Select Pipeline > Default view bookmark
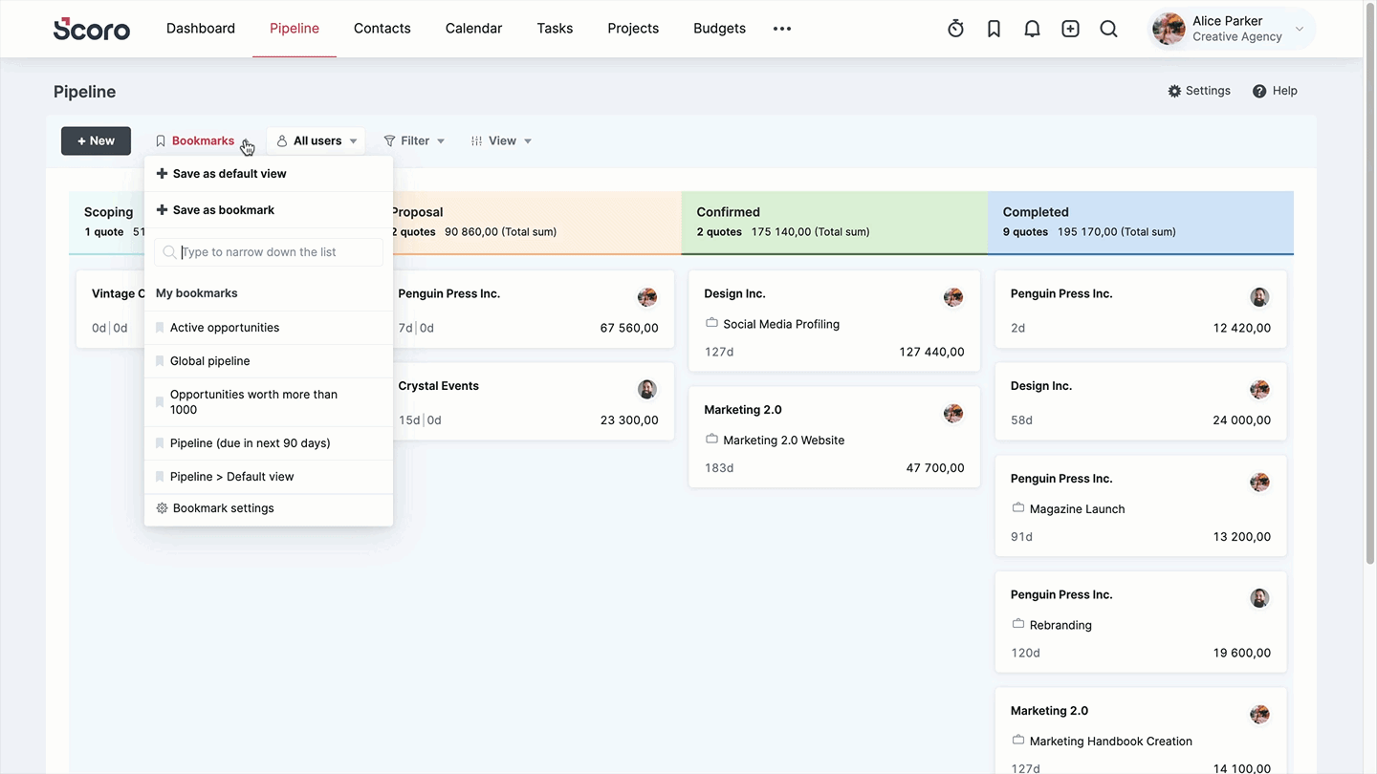The image size is (1377, 774). (269, 477)
